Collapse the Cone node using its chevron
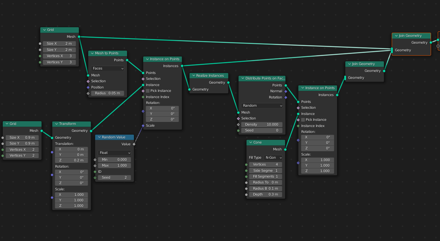This screenshot has height=241, width=440. click(250, 143)
